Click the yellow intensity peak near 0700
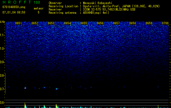This screenshot has width=171, height=108. coord(158,106)
